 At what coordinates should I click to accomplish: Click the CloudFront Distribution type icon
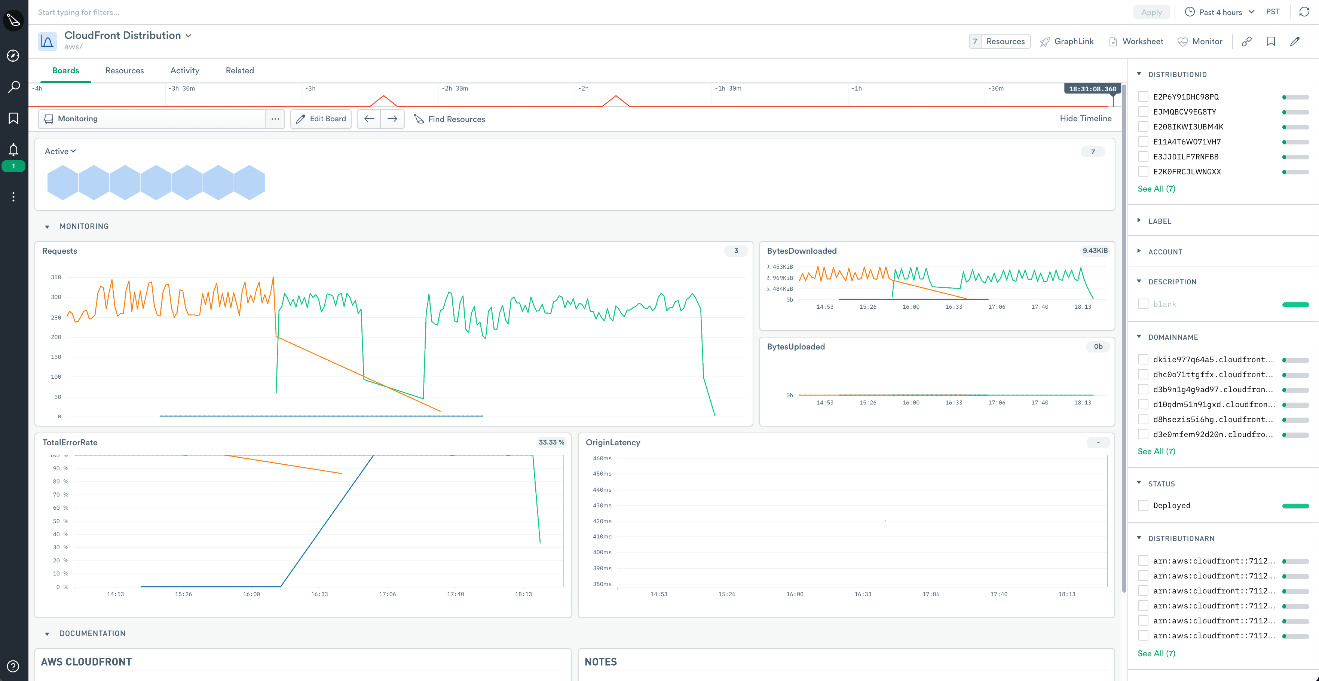[x=48, y=41]
